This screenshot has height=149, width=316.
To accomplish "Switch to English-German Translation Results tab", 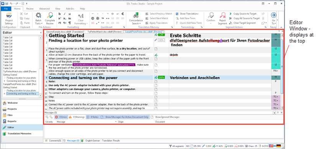I will click(x=100, y=141).
